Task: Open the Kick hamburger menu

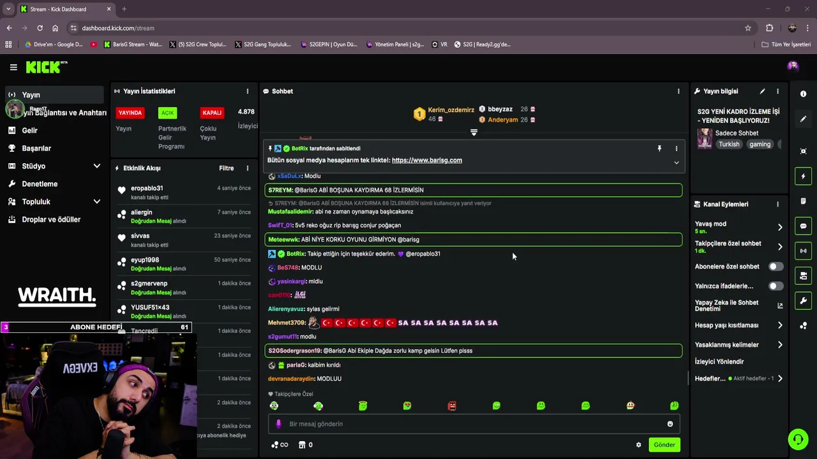Action: tap(13, 67)
